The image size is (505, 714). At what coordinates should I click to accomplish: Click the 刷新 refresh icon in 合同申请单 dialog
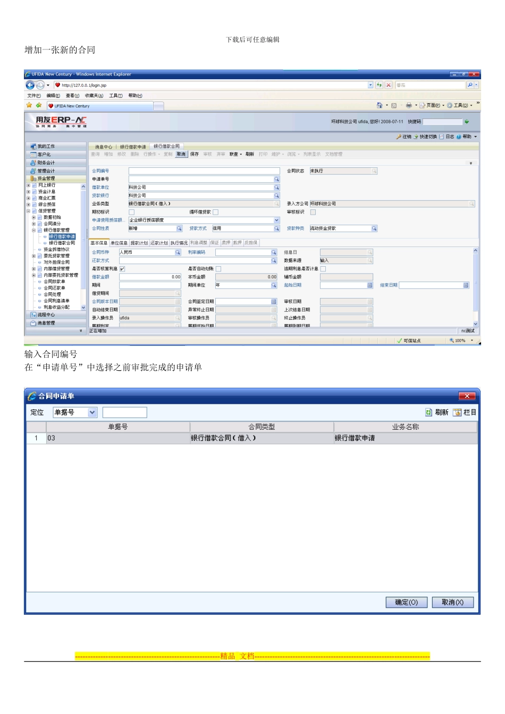pos(428,412)
